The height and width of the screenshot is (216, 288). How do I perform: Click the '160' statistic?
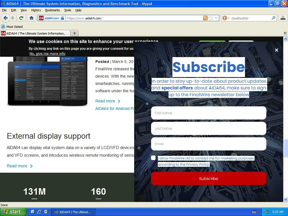(x=98, y=192)
